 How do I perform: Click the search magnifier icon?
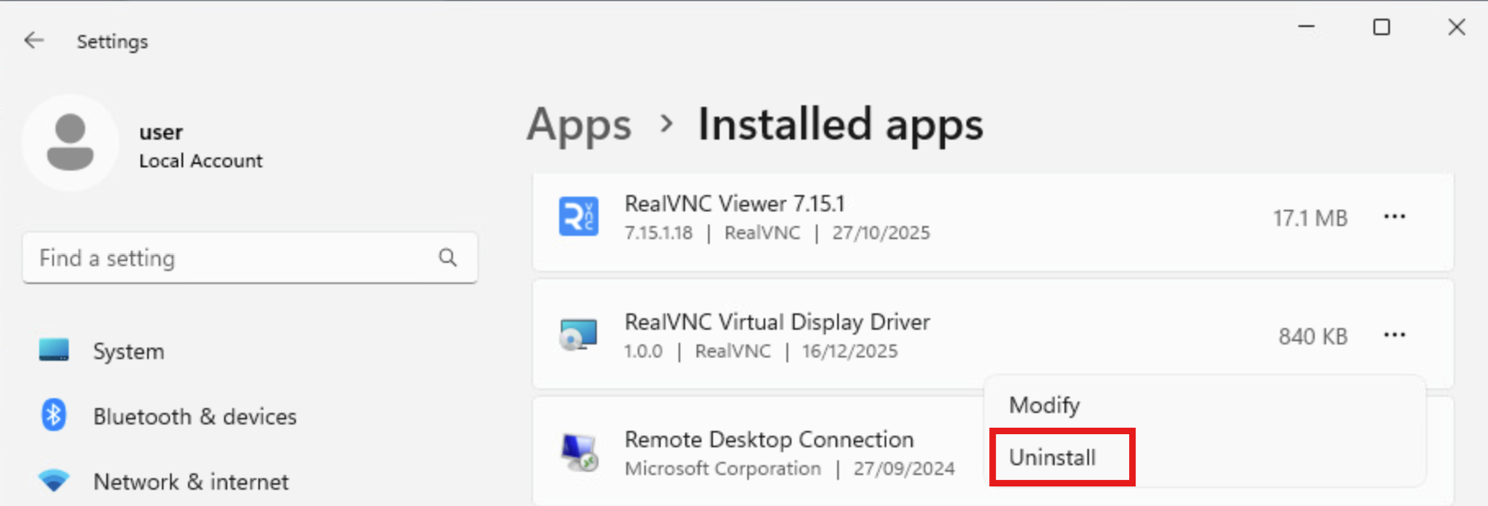[447, 258]
